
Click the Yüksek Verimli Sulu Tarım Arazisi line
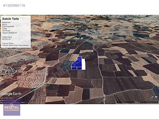pos(16,45)
